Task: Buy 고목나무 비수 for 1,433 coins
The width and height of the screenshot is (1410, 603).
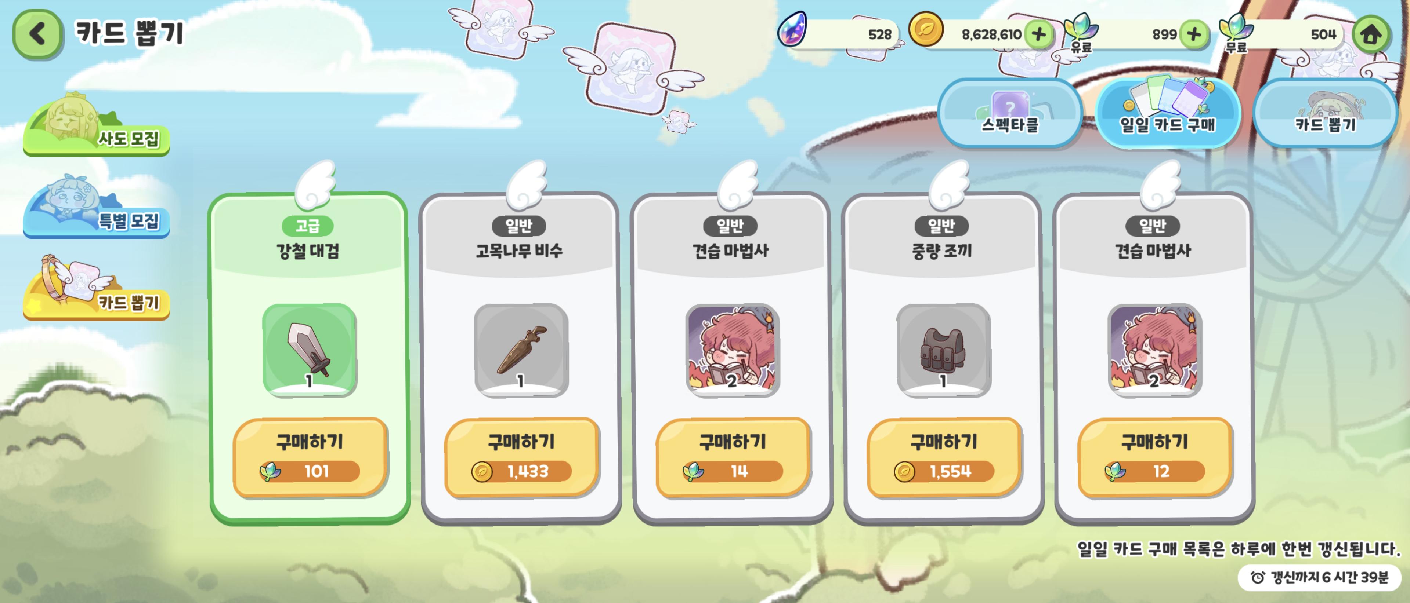Action: coord(522,457)
